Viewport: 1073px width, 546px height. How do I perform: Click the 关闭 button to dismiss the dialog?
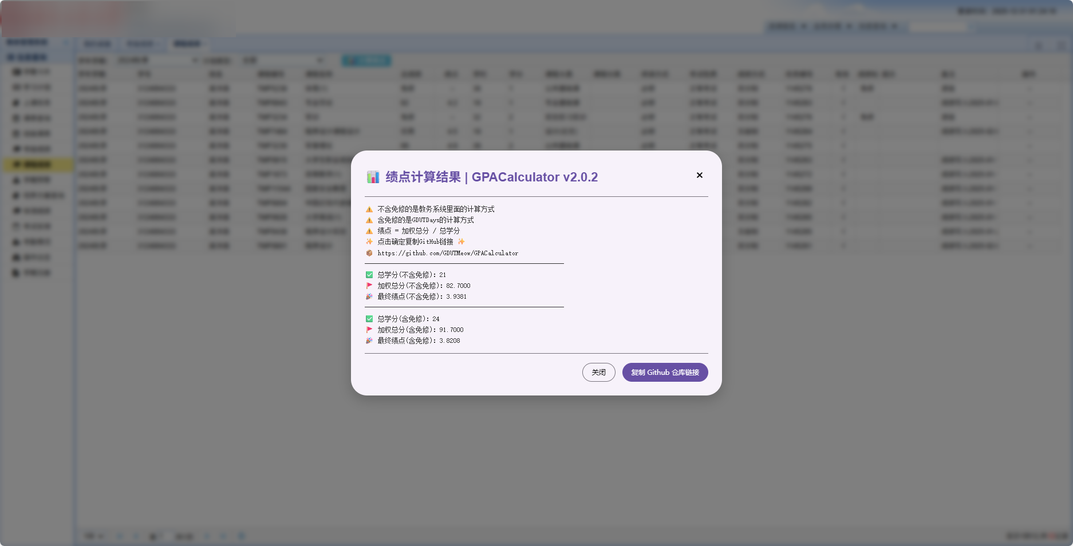[598, 372]
